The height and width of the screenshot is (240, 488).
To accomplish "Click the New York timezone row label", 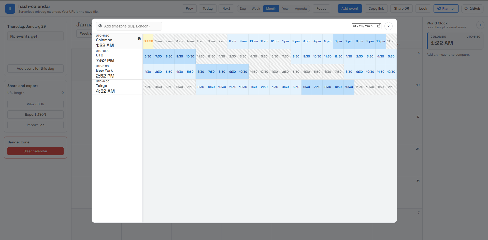I will pos(117,72).
